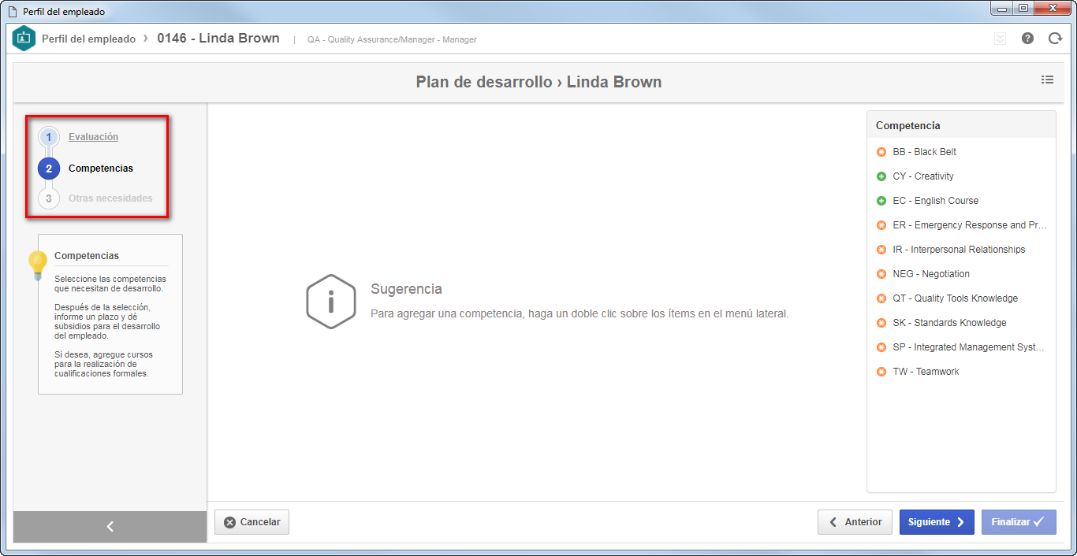
Task: Click orange icon beside ER - Emergency Response
Action: pyautogui.click(x=881, y=225)
